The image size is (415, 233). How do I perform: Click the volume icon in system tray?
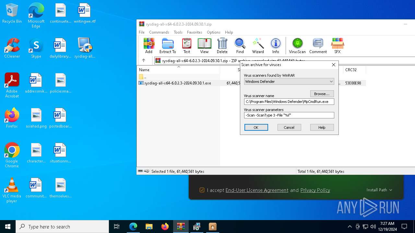pyautogui.click(x=373, y=227)
